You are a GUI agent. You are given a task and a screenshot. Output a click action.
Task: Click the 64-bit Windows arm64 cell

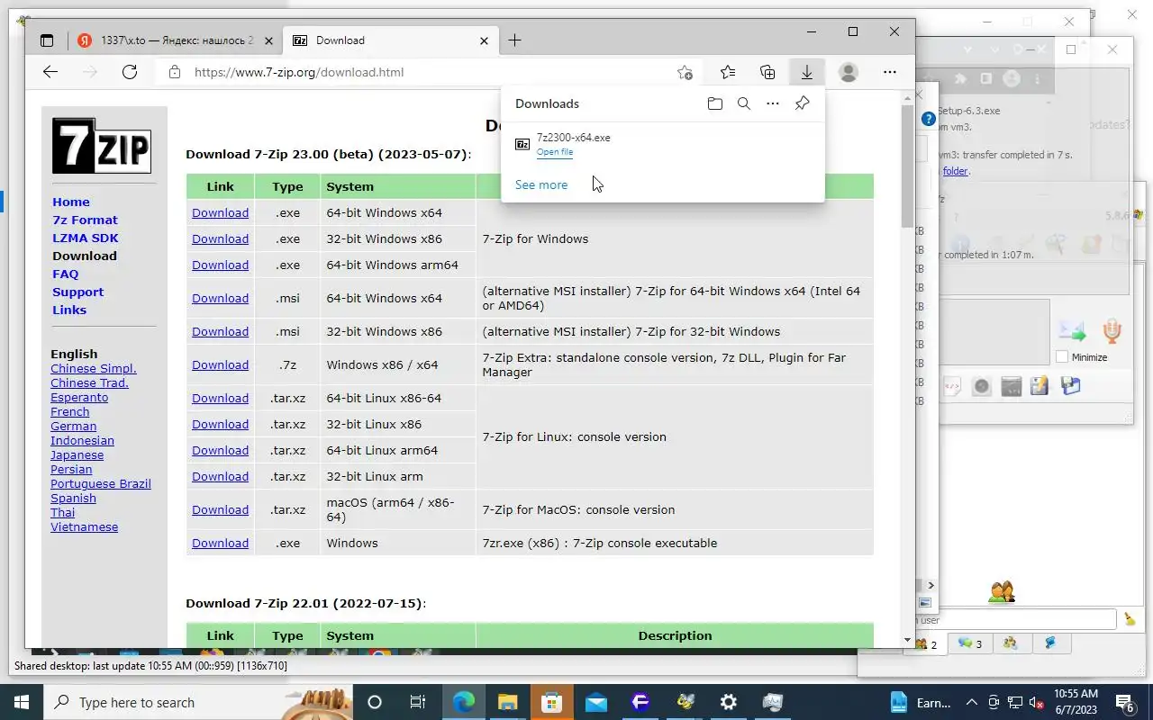[x=397, y=265]
